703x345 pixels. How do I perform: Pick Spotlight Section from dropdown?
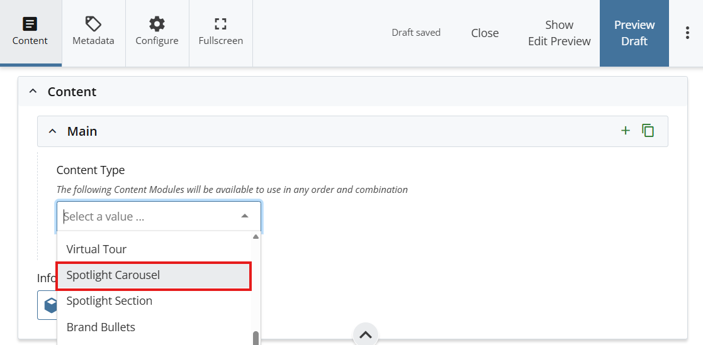pos(109,301)
